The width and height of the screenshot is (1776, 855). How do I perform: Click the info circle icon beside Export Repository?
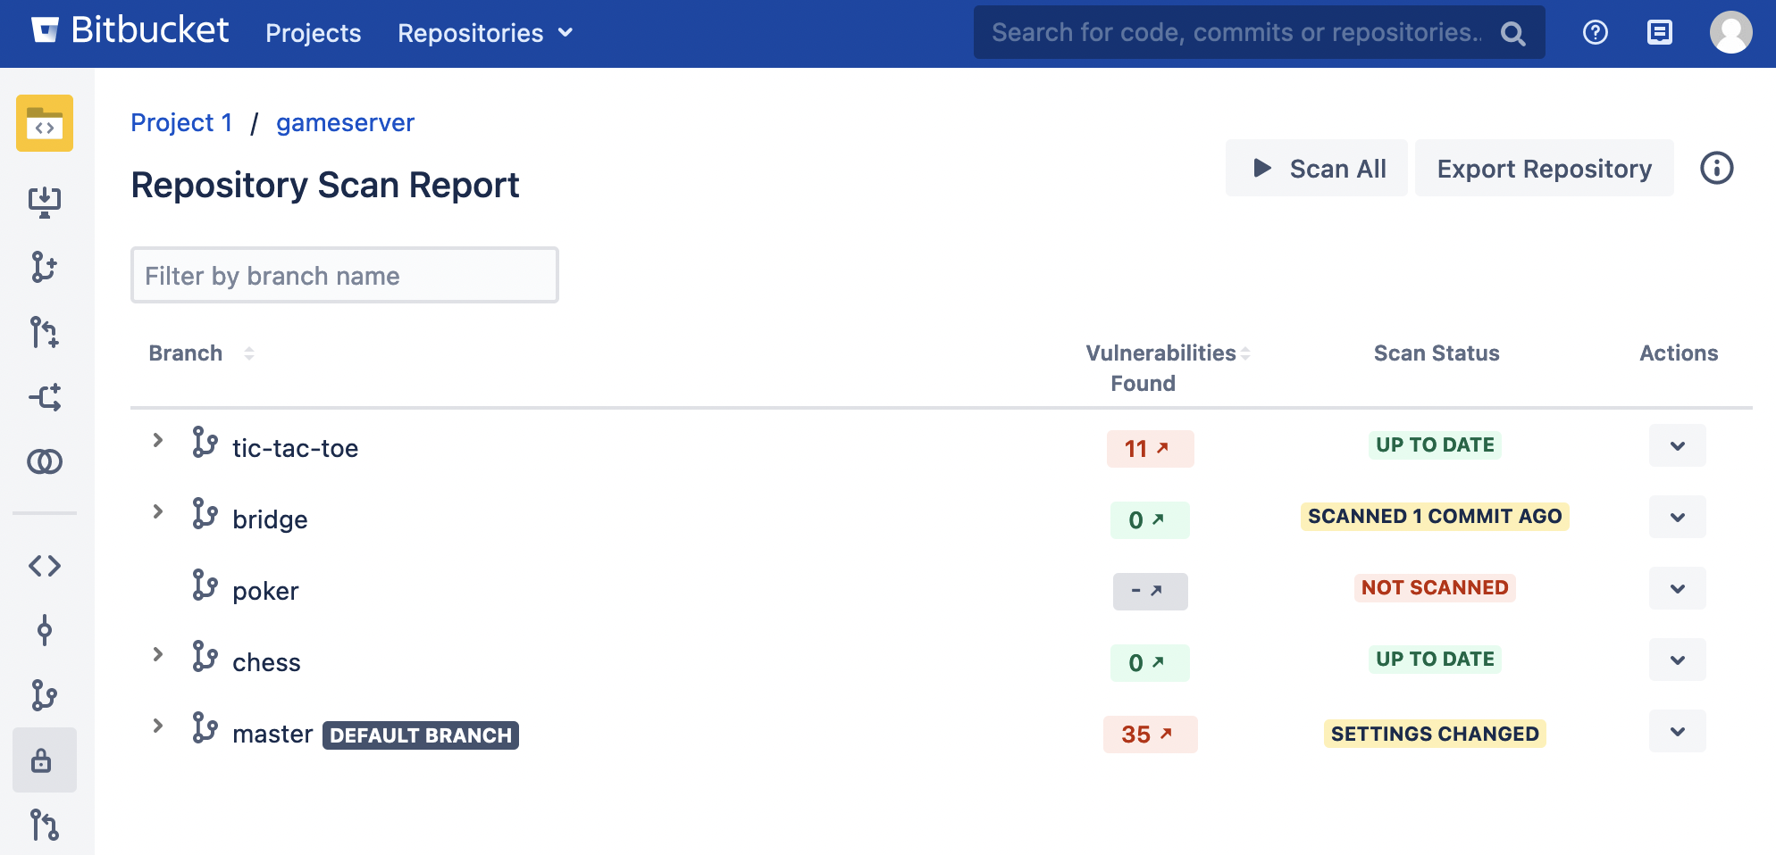click(x=1716, y=169)
